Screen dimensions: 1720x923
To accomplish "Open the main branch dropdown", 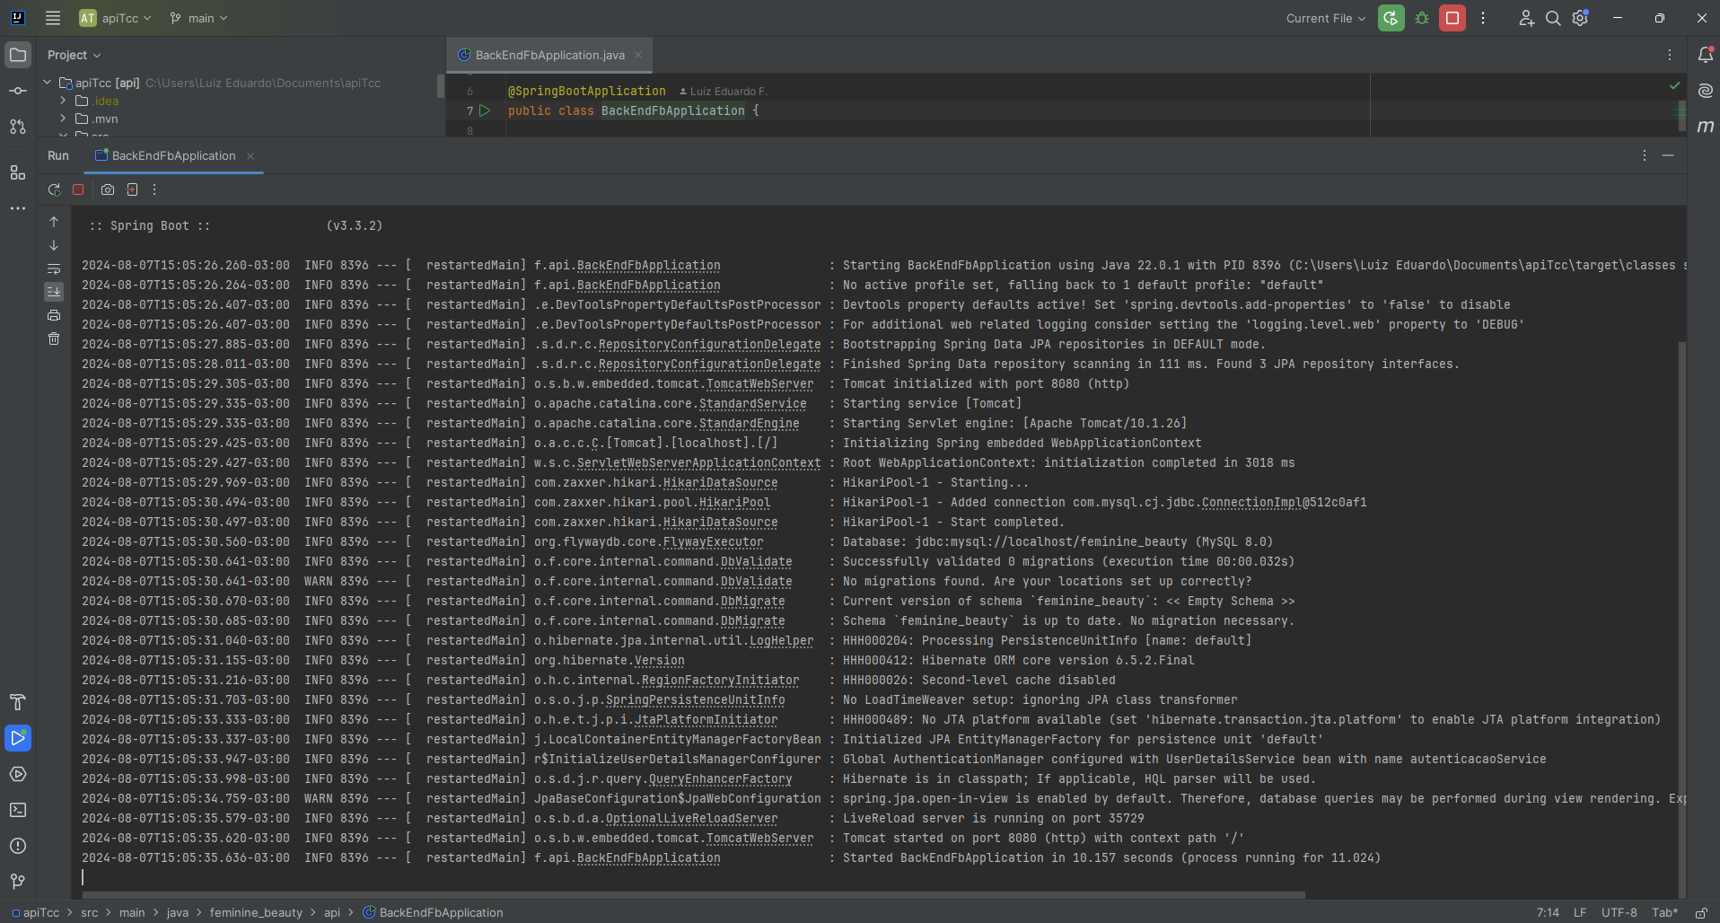I will (198, 18).
